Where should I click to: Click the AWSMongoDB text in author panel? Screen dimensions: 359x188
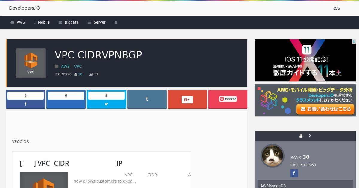pos(273,186)
